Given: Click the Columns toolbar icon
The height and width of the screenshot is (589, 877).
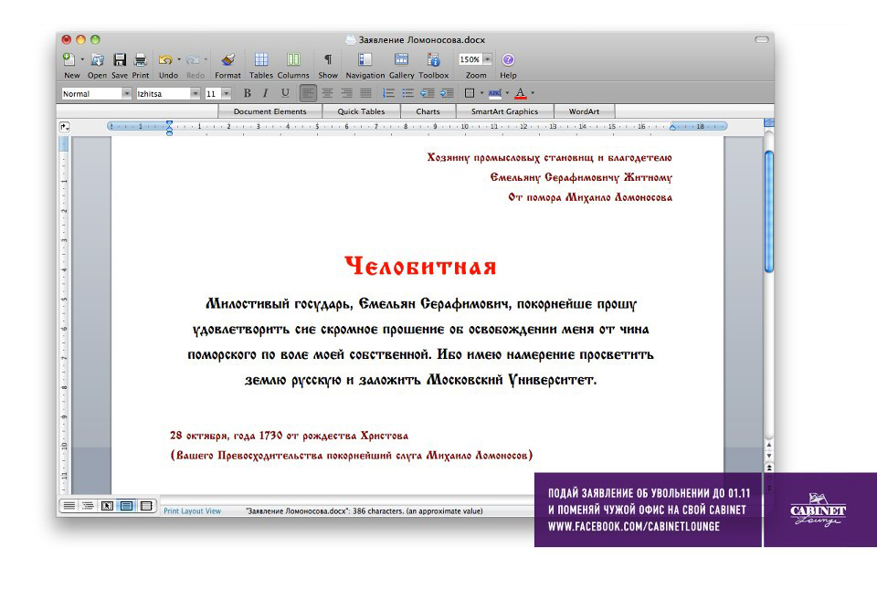Looking at the screenshot, I should [x=293, y=59].
